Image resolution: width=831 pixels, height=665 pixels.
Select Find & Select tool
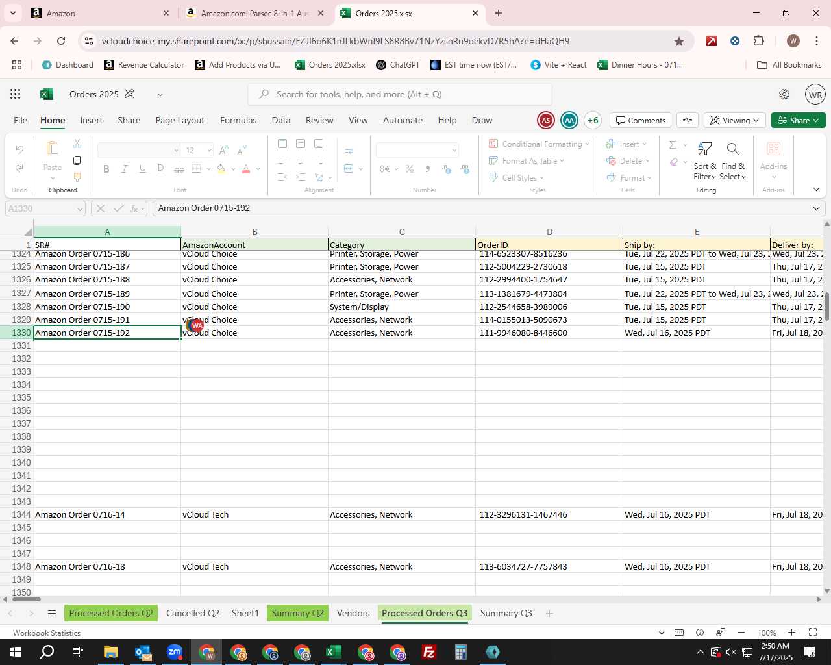pyautogui.click(x=733, y=162)
